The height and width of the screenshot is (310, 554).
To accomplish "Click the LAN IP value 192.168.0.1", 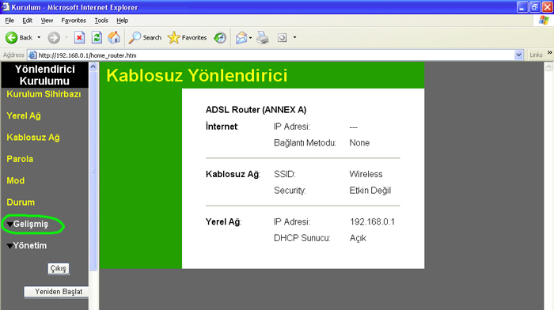I will click(372, 221).
